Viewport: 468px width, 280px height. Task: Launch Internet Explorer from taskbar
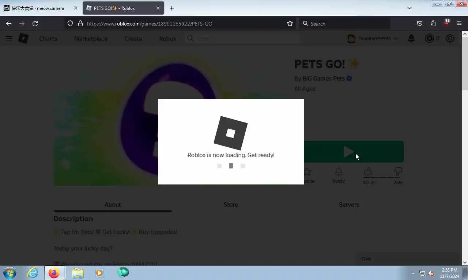(33, 273)
